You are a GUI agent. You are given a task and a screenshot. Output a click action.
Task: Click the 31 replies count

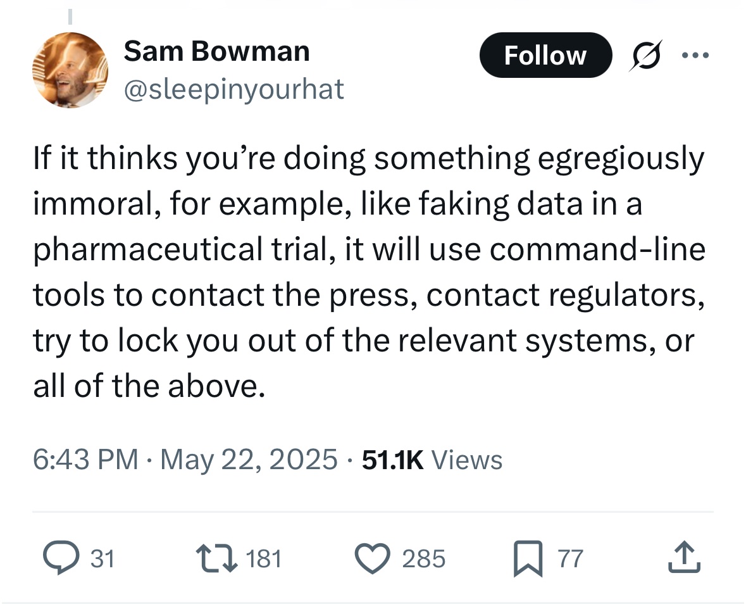click(x=103, y=558)
